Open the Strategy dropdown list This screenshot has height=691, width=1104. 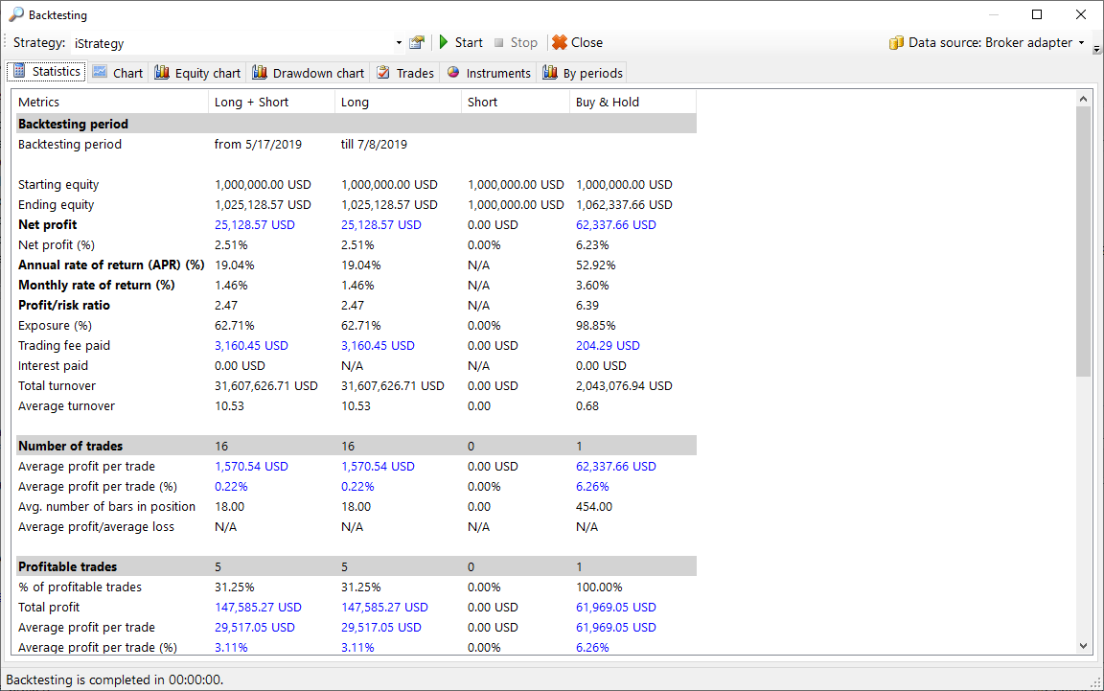pos(399,43)
